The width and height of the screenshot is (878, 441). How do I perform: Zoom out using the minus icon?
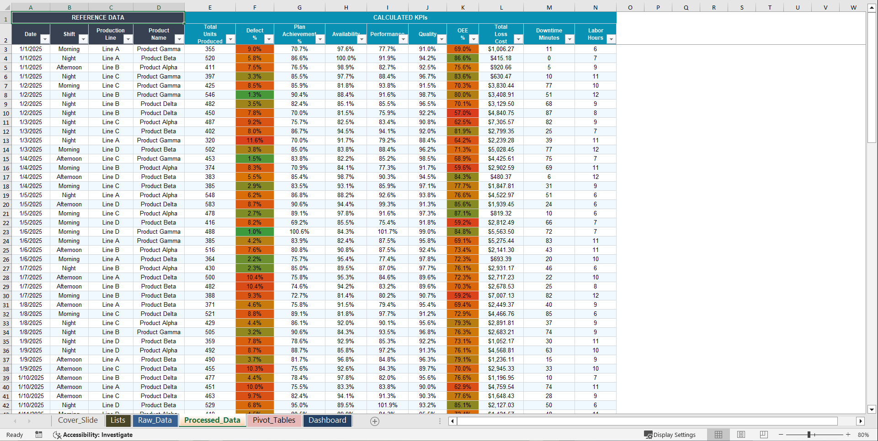(781, 435)
